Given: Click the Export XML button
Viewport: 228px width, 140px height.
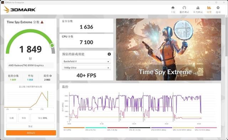Looking at the screenshot, I should (43, 118).
